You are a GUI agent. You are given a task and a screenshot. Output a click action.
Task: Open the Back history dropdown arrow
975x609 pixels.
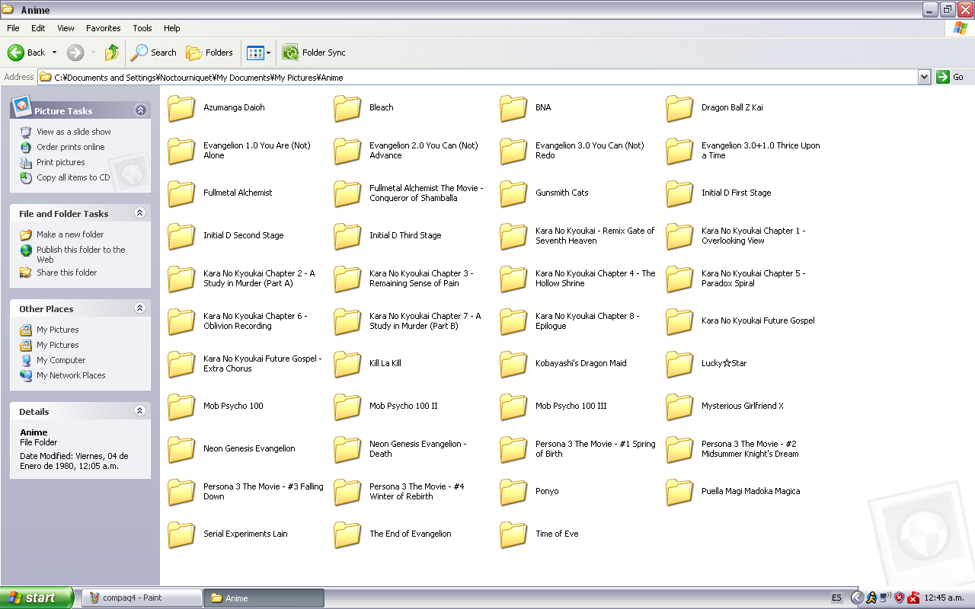pyautogui.click(x=54, y=53)
